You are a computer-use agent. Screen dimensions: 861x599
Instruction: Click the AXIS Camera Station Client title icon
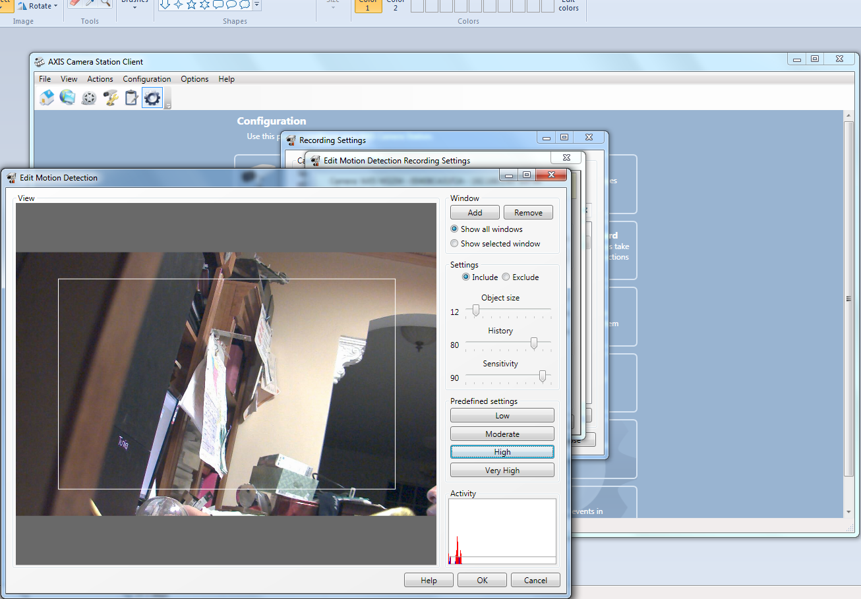click(40, 62)
